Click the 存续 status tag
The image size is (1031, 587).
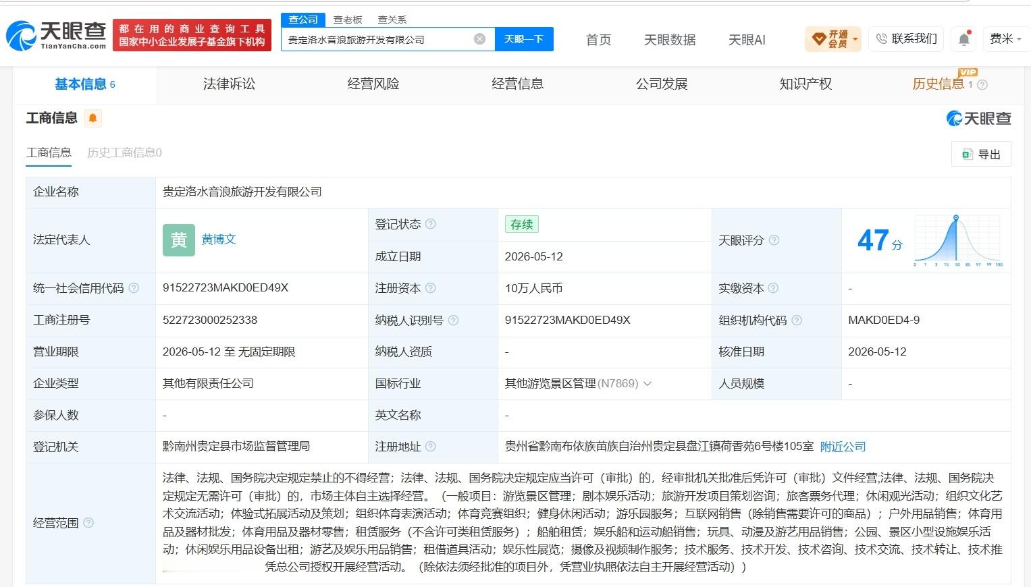point(521,225)
